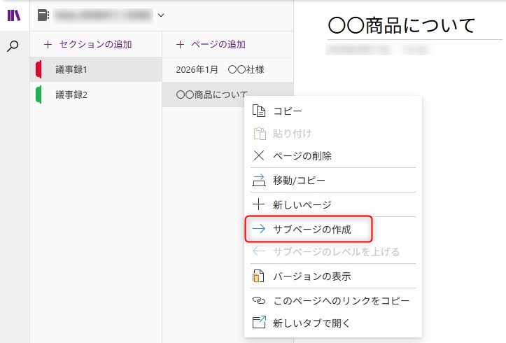Click the plus icon for 新しいページ
Viewport: 506px width, 343px height.
pos(259,204)
